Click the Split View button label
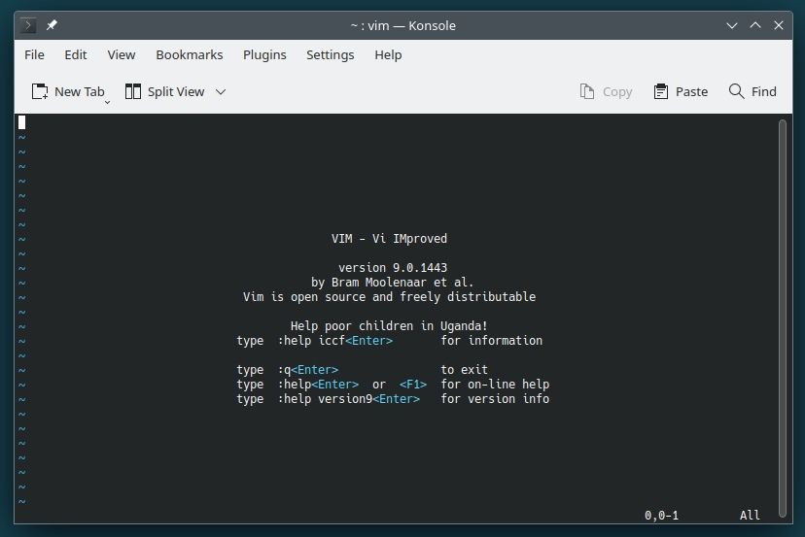The width and height of the screenshot is (805, 537). [x=176, y=92]
